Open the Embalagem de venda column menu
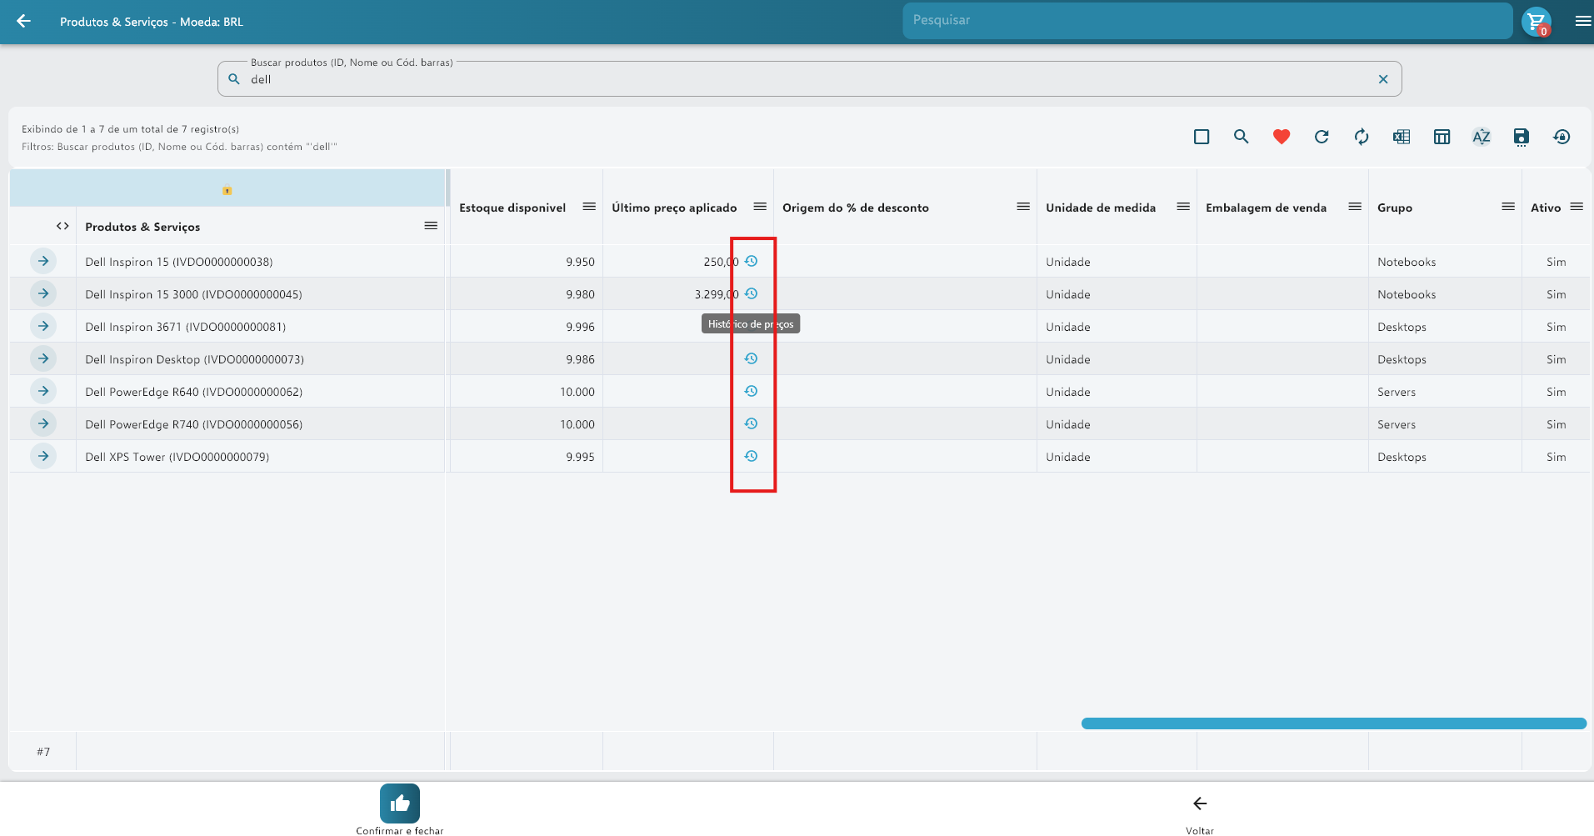Screen dimensions: 1594x836 (x=1355, y=207)
